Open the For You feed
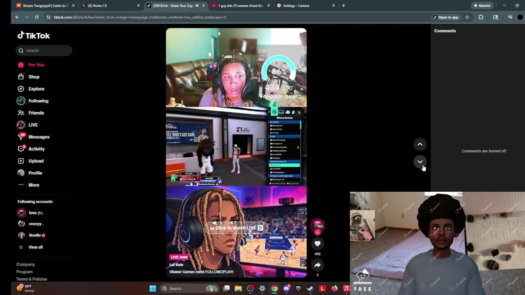 31,65
